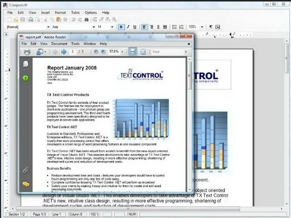Toggle numbered list
This screenshot has width=291, height=218.
pos(181,27)
